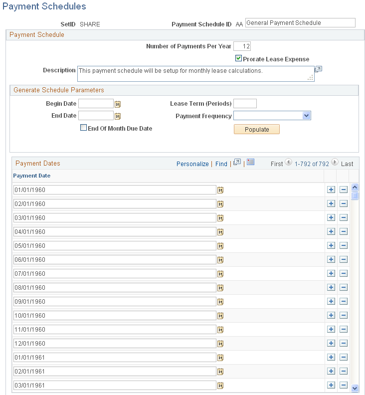Sort by Payment Date column header

click(x=32, y=176)
